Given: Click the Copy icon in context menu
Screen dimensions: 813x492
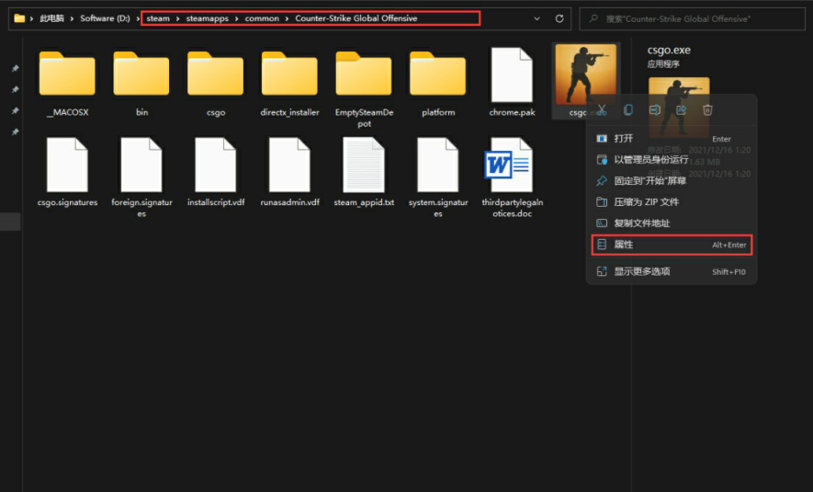Looking at the screenshot, I should 628,110.
